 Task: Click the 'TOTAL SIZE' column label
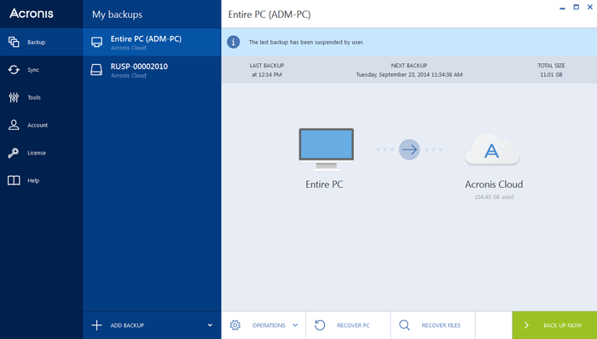point(551,66)
